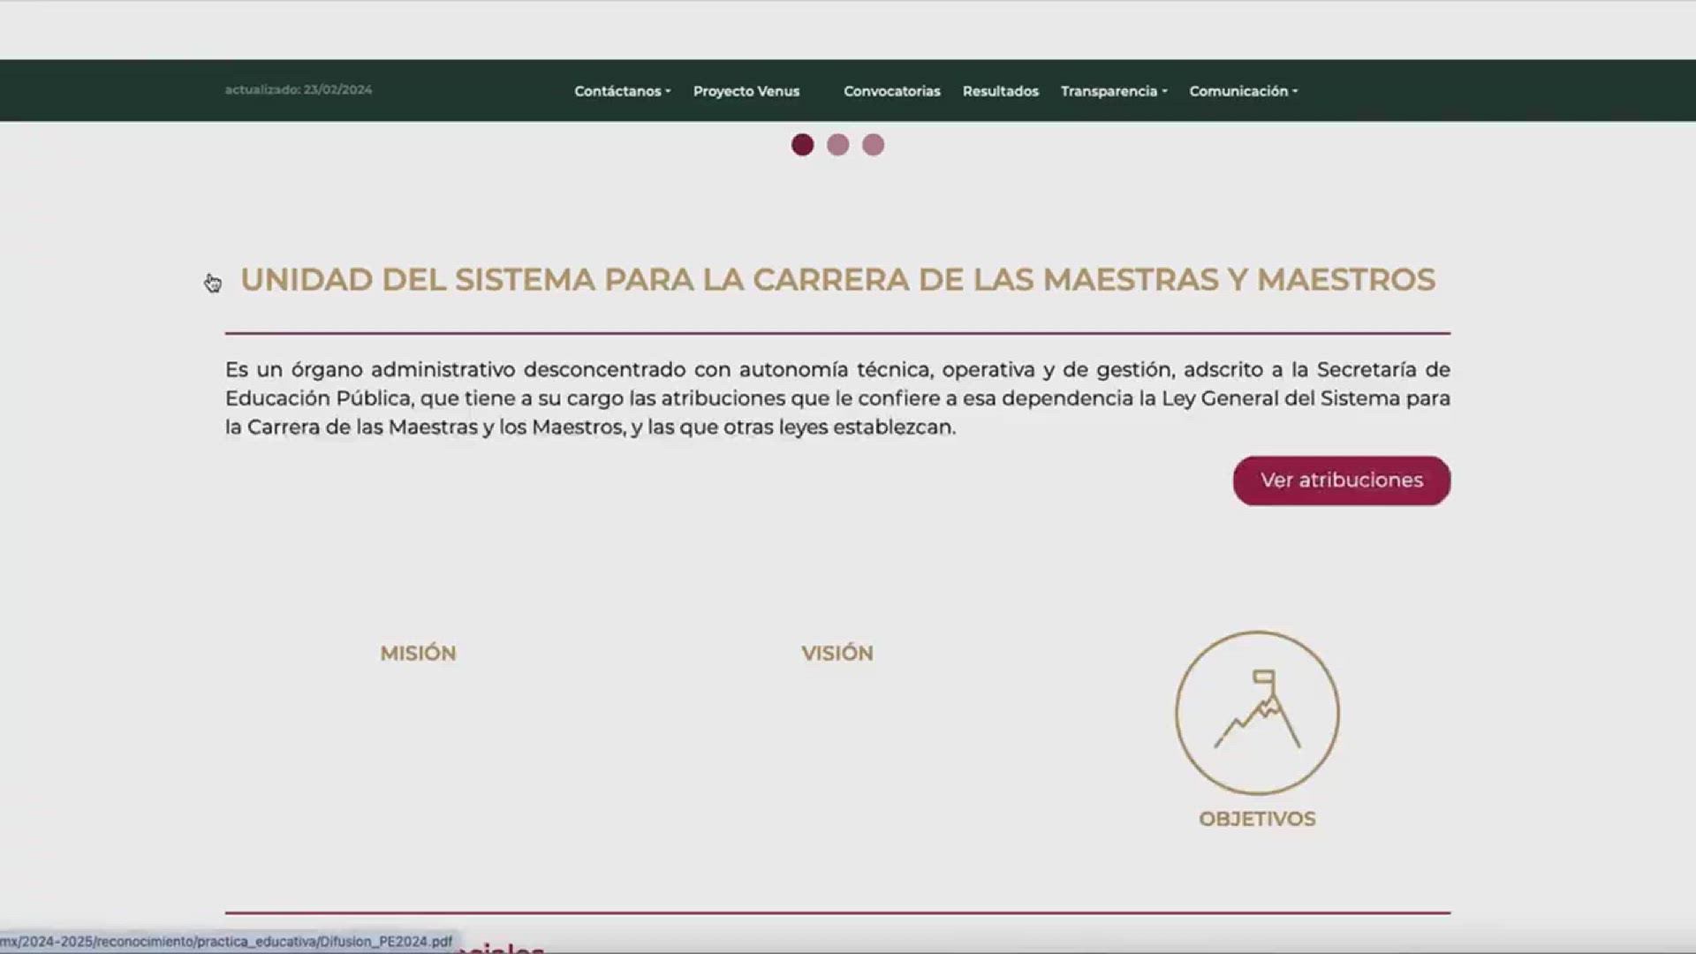
Task: Select the first carousel slide dot
Action: [x=802, y=145]
